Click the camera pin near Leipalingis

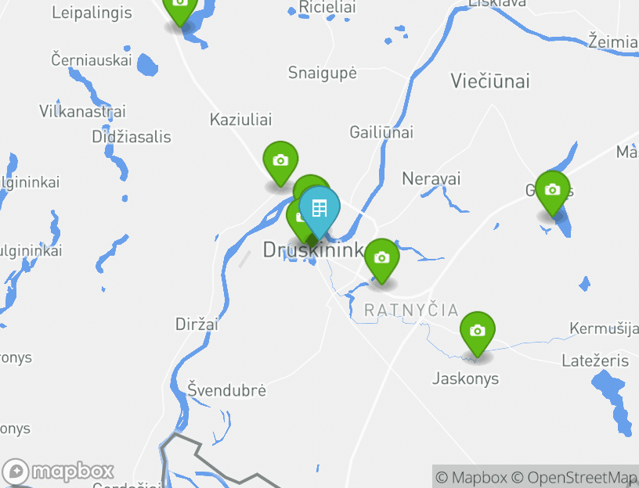[180, 10]
